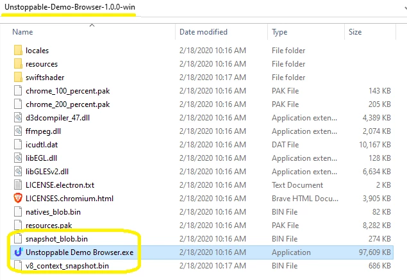The image size is (407, 280).
Task: Select the swiftshader folder name
Action: pos(45,78)
